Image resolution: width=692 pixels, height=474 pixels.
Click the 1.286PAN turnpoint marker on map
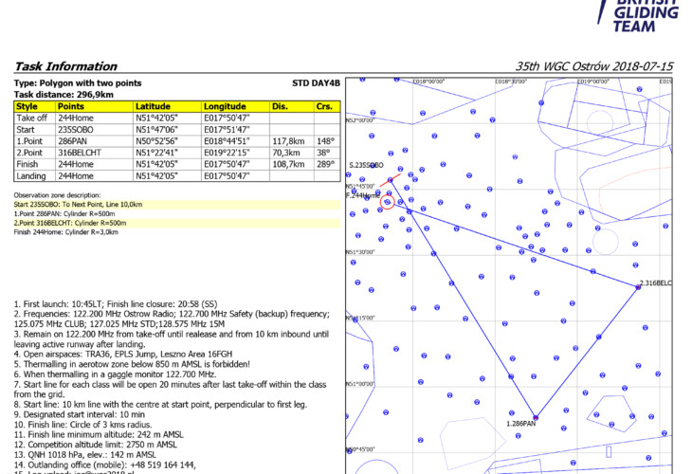(536, 418)
